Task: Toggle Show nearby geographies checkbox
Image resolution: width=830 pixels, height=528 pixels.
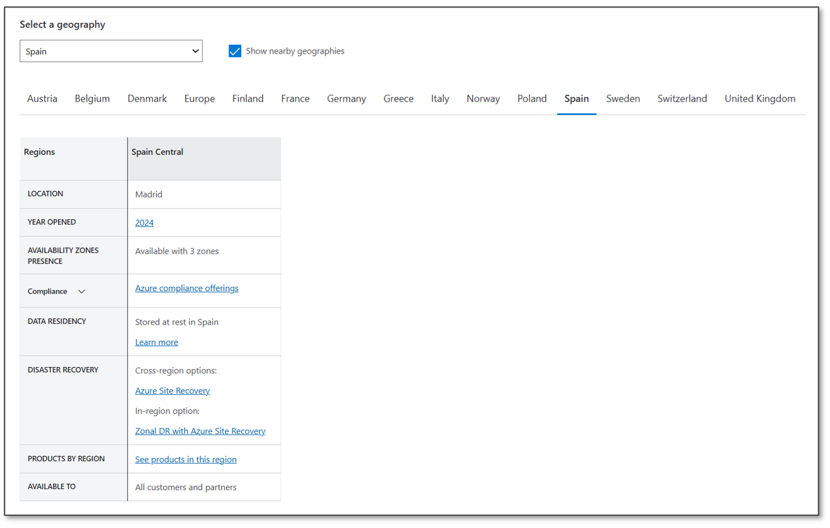Action: 235,51
